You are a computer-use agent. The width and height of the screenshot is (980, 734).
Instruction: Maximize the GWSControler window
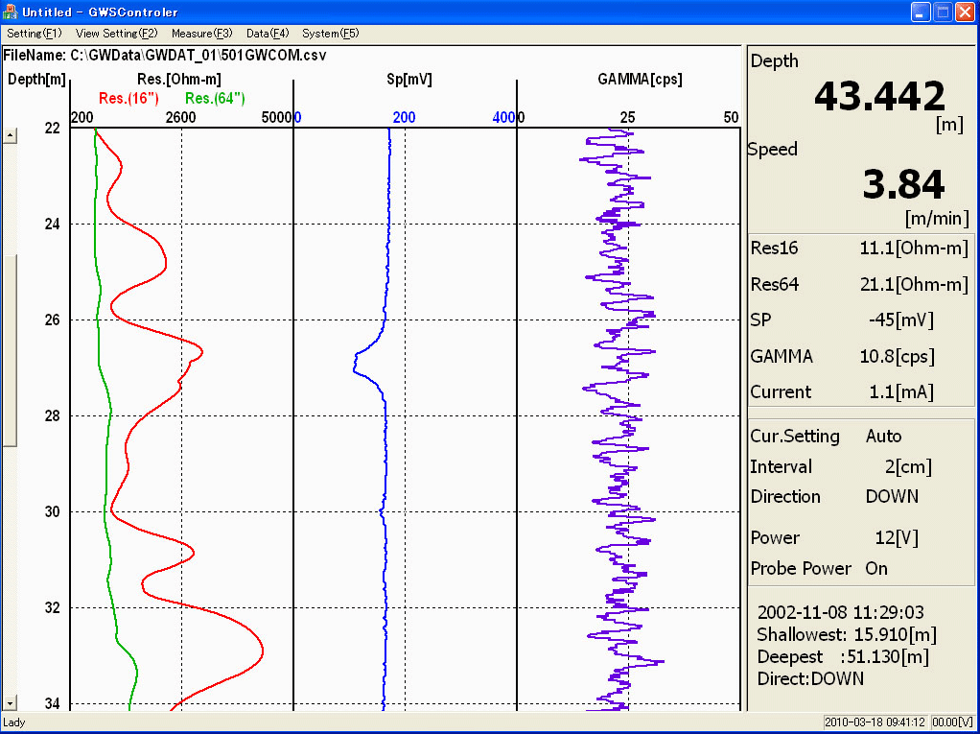pos(942,12)
